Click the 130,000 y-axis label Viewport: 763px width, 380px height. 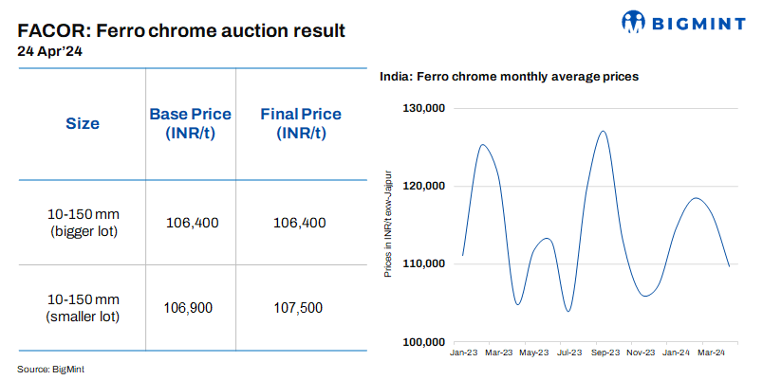coord(424,108)
